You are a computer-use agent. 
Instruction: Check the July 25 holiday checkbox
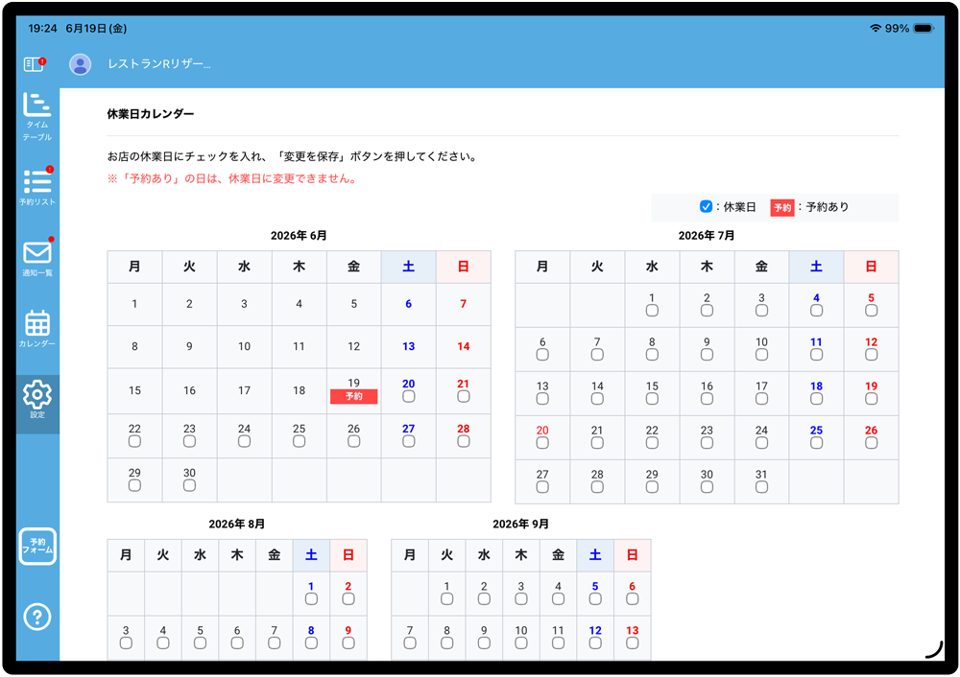click(816, 443)
